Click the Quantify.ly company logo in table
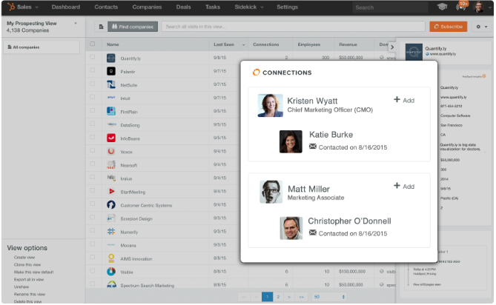Viewport: 496px width, 305px height. [x=110, y=58]
